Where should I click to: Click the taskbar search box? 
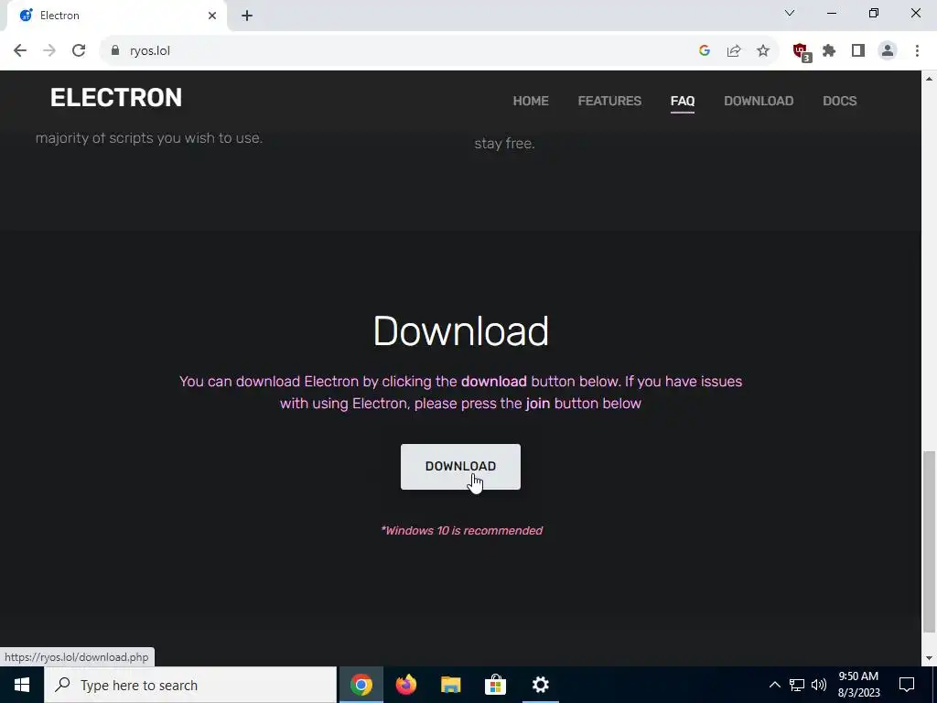pos(190,685)
